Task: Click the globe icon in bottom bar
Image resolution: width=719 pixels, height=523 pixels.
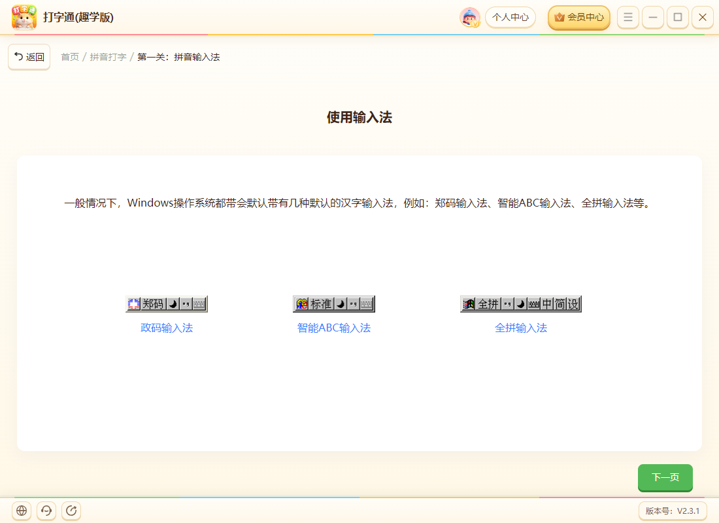Action: click(22, 511)
